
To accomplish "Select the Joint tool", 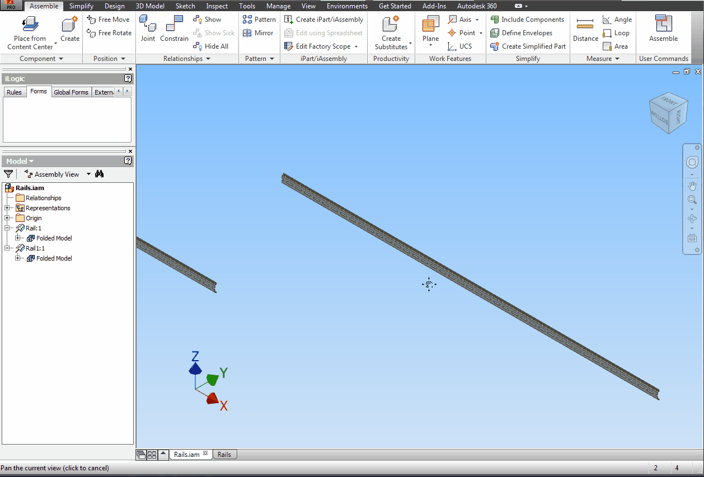I will (x=148, y=28).
